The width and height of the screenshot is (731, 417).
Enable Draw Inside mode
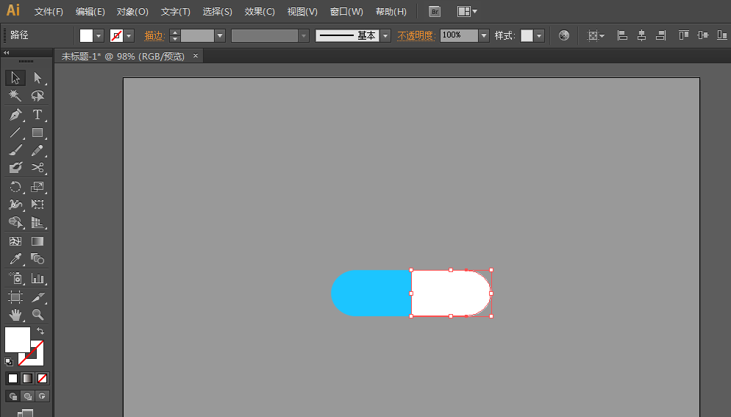click(43, 396)
